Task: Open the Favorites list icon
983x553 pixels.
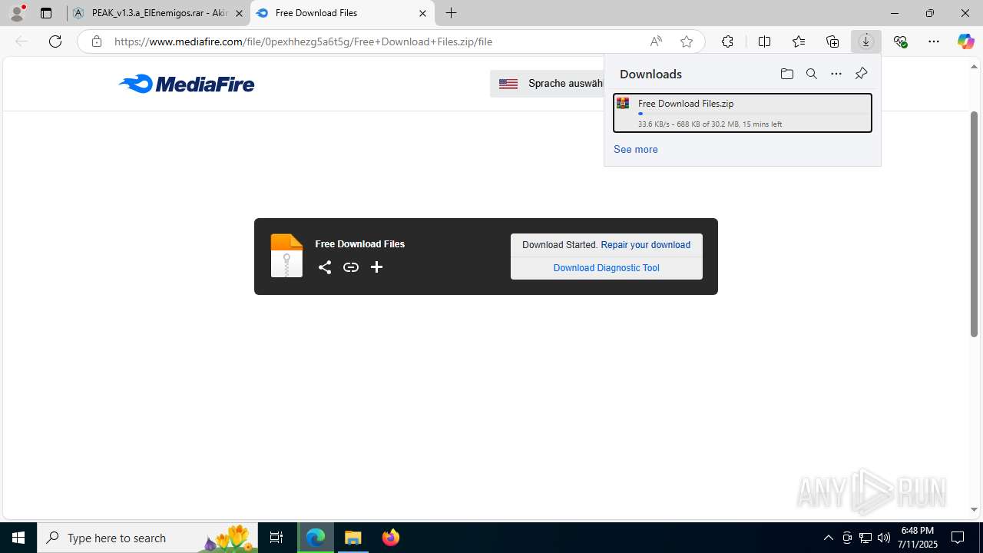Action: coord(799,41)
